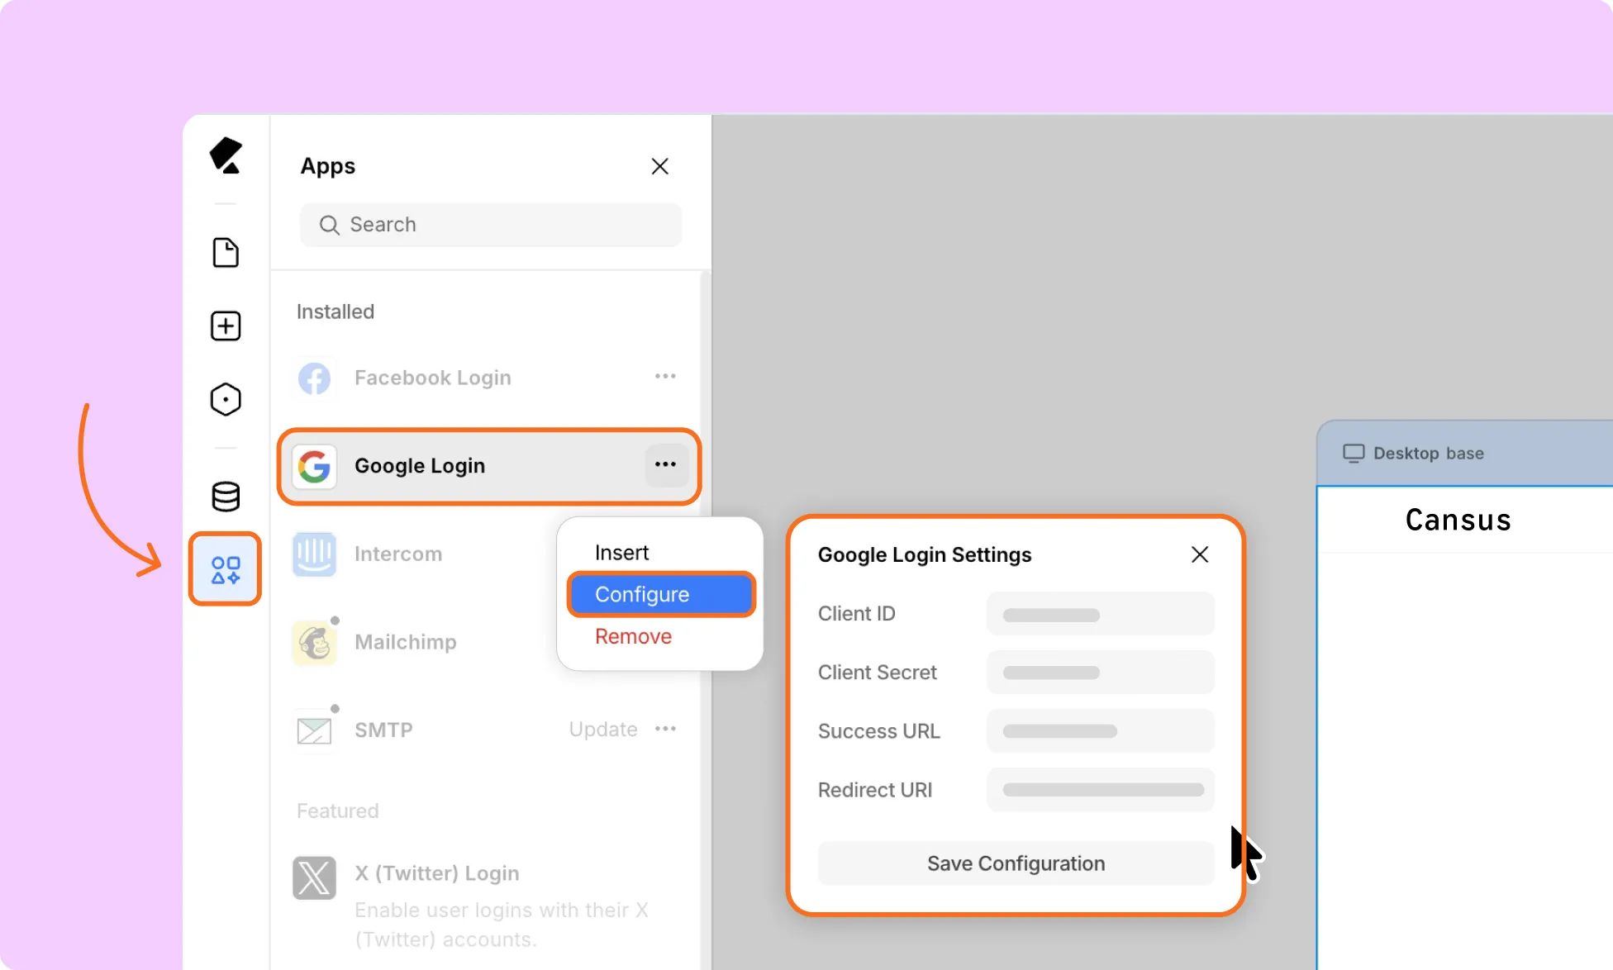Open the Facebook Login more options menu
This screenshot has width=1613, height=970.
pos(665,376)
